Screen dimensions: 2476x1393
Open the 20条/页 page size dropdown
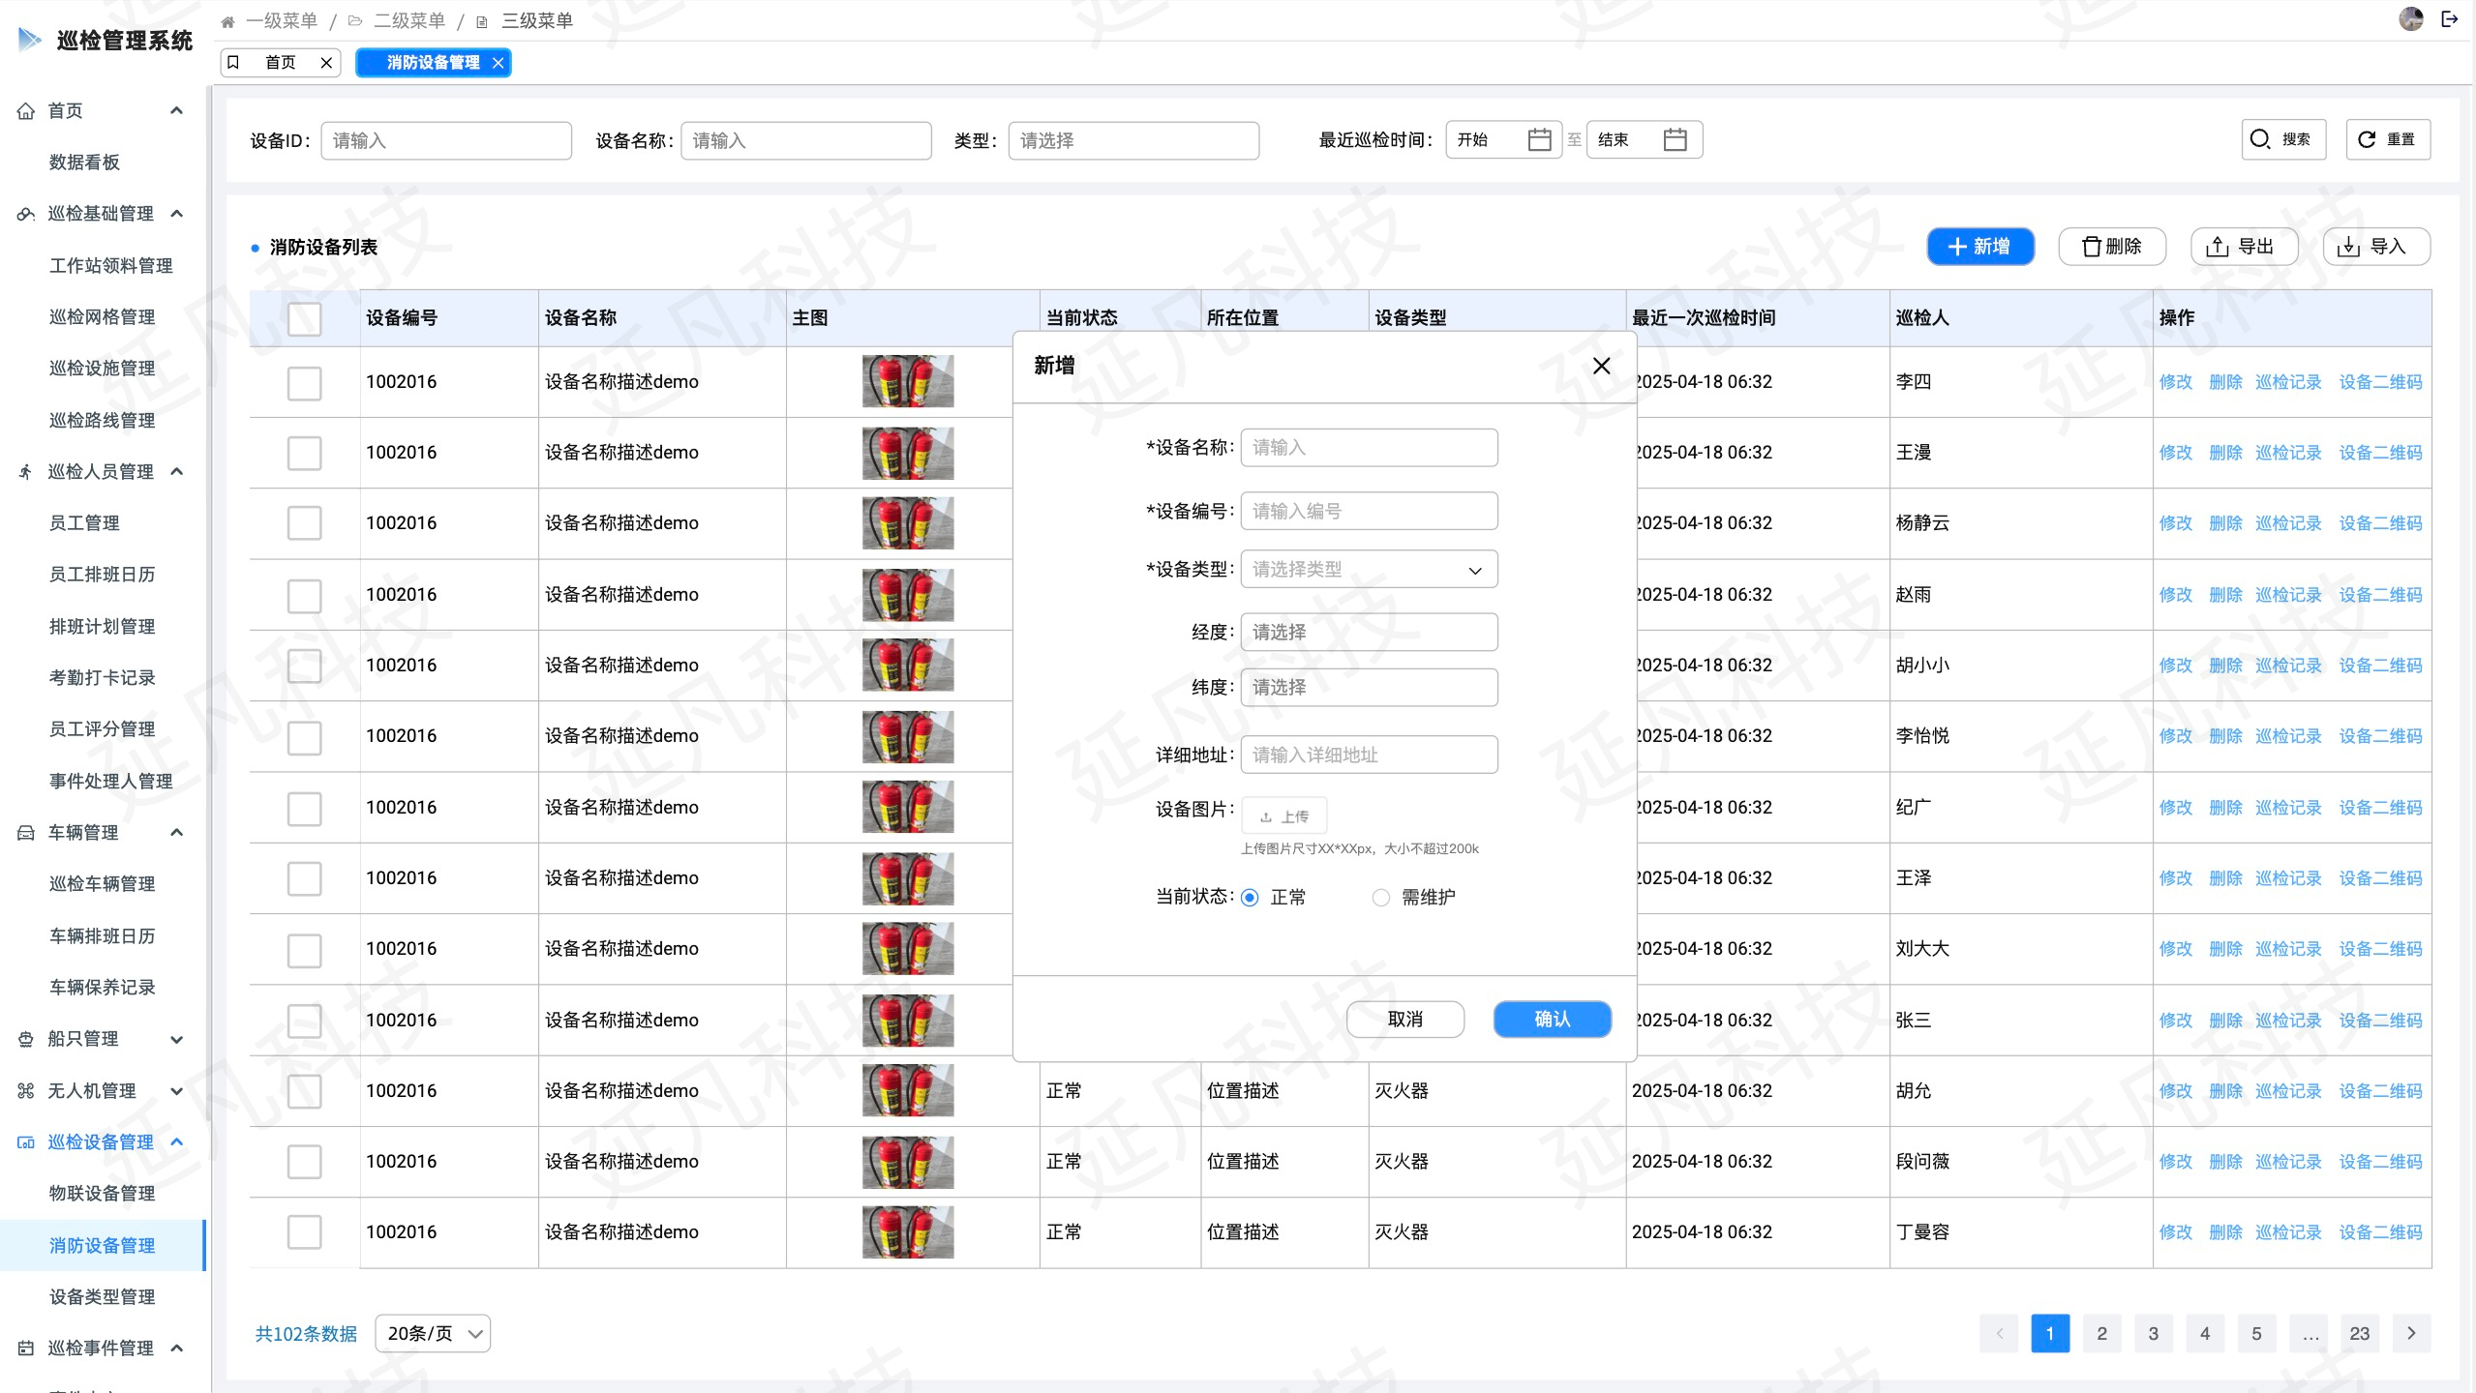coord(433,1333)
